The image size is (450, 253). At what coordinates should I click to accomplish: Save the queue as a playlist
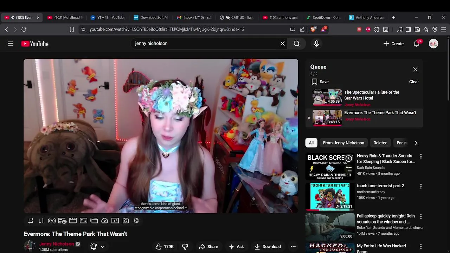pos(320,82)
